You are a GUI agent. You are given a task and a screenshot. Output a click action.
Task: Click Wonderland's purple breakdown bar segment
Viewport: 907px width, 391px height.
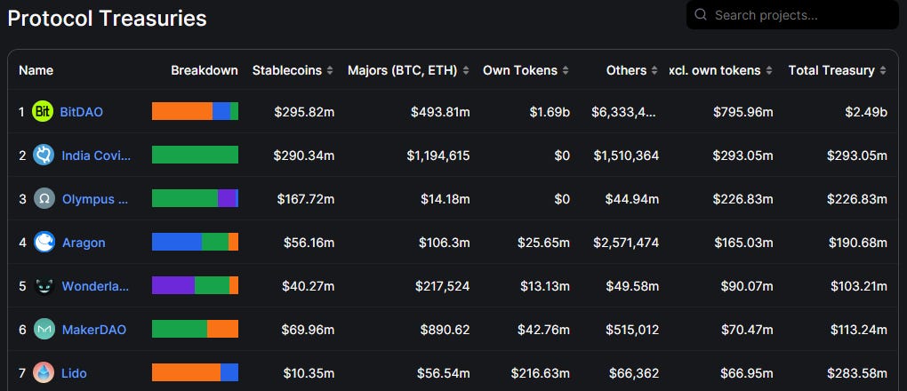click(173, 285)
